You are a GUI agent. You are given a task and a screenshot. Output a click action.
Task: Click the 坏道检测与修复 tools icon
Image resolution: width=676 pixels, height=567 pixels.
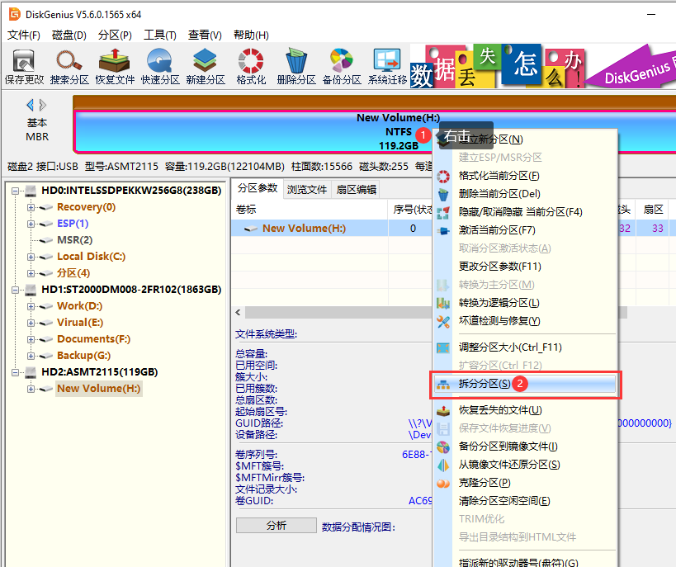[x=443, y=321]
